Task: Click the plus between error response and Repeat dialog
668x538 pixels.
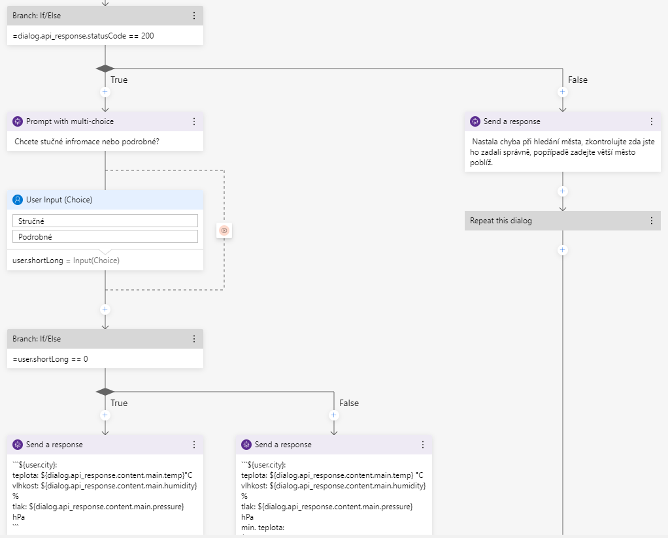Action: tap(563, 191)
